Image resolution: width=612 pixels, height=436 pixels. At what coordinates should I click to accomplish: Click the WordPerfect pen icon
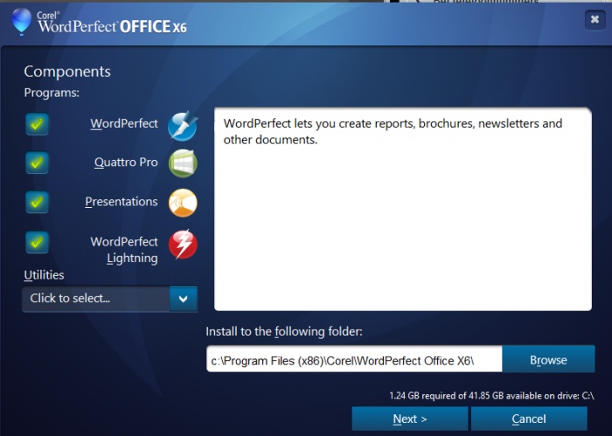pos(183,126)
